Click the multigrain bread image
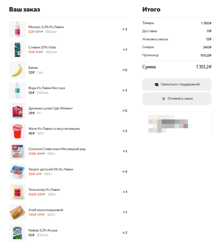This screenshot has width=222, height=245. [18, 212]
